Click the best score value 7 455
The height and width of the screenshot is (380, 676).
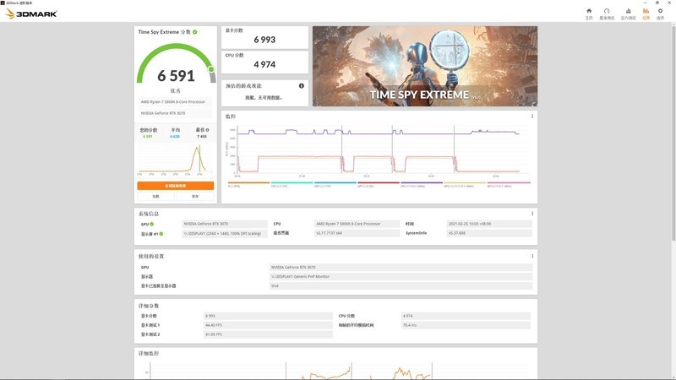coord(202,137)
